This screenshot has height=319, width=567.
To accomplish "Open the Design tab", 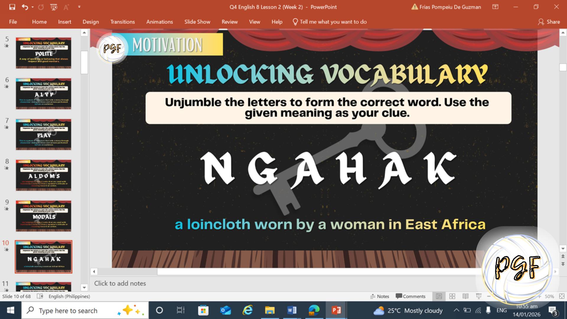I will (91, 22).
